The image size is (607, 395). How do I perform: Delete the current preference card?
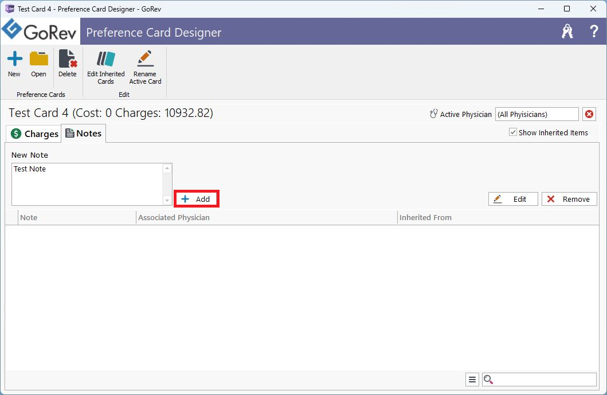tap(68, 64)
